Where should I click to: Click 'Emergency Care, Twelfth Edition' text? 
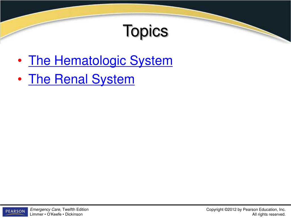click(x=59, y=209)
